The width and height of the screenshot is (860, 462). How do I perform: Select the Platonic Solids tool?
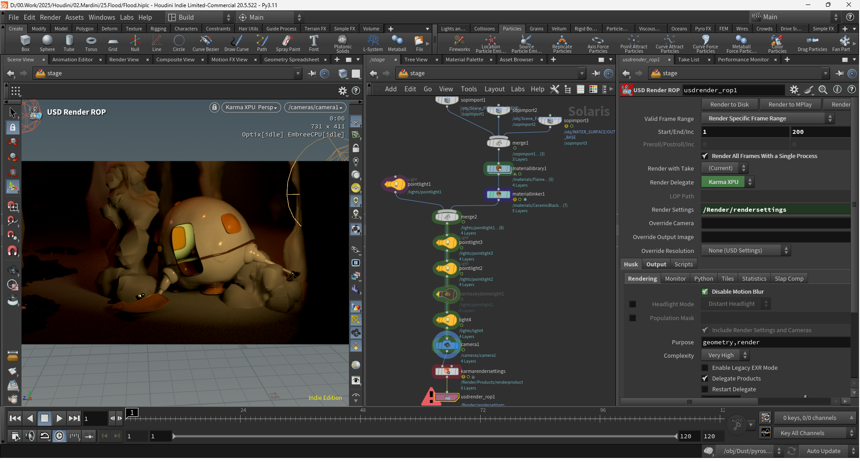(343, 44)
